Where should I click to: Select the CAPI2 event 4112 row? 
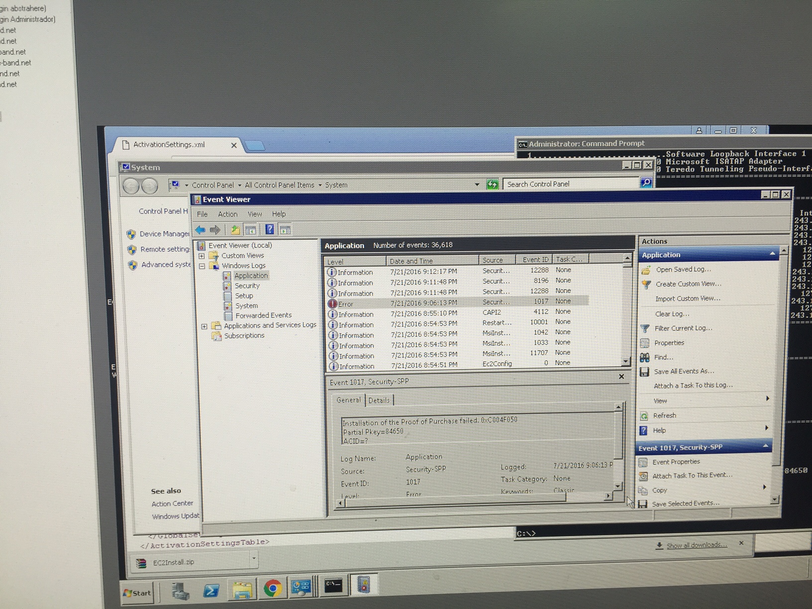[457, 313]
